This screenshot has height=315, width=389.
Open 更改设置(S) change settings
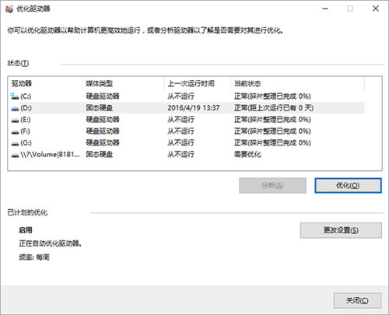coord(341,230)
